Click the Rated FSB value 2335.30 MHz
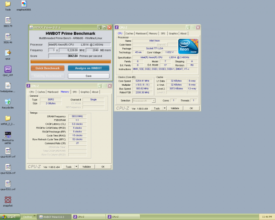The height and width of the screenshot is (220, 275). pyautogui.click(x=142, y=93)
